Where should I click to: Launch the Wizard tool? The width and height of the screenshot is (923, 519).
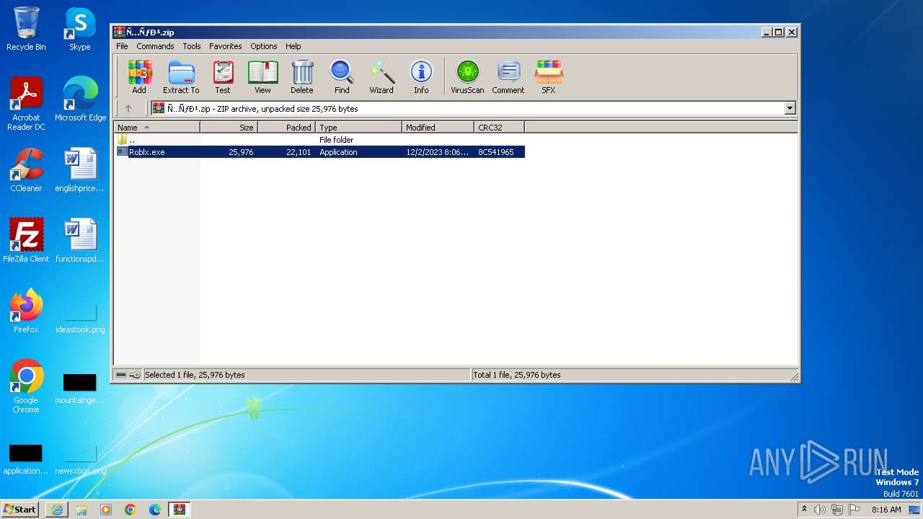(381, 77)
